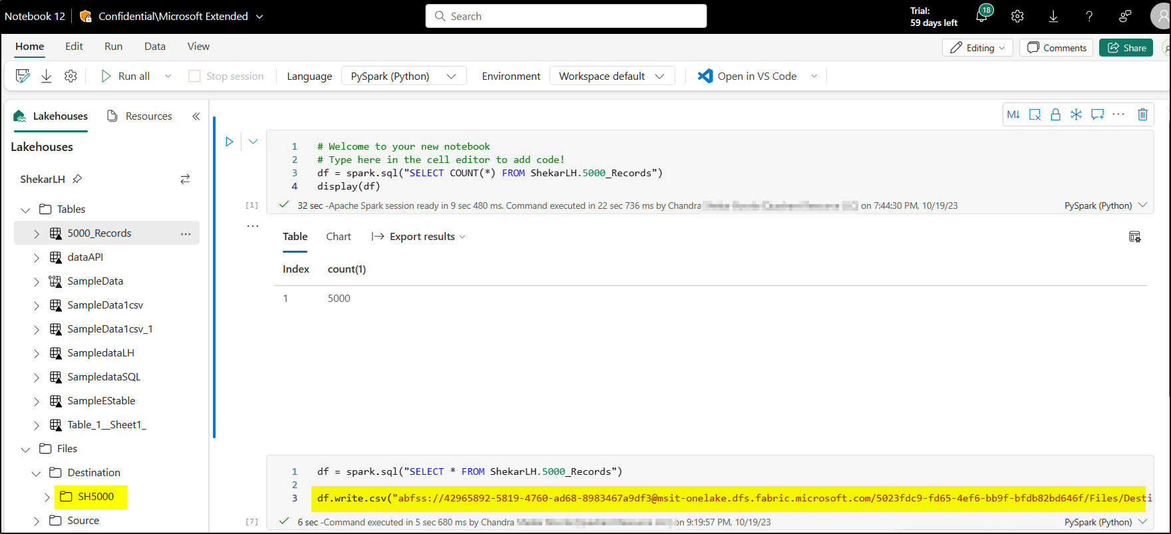Pin the ShekarLH lakehouse

[x=77, y=179]
